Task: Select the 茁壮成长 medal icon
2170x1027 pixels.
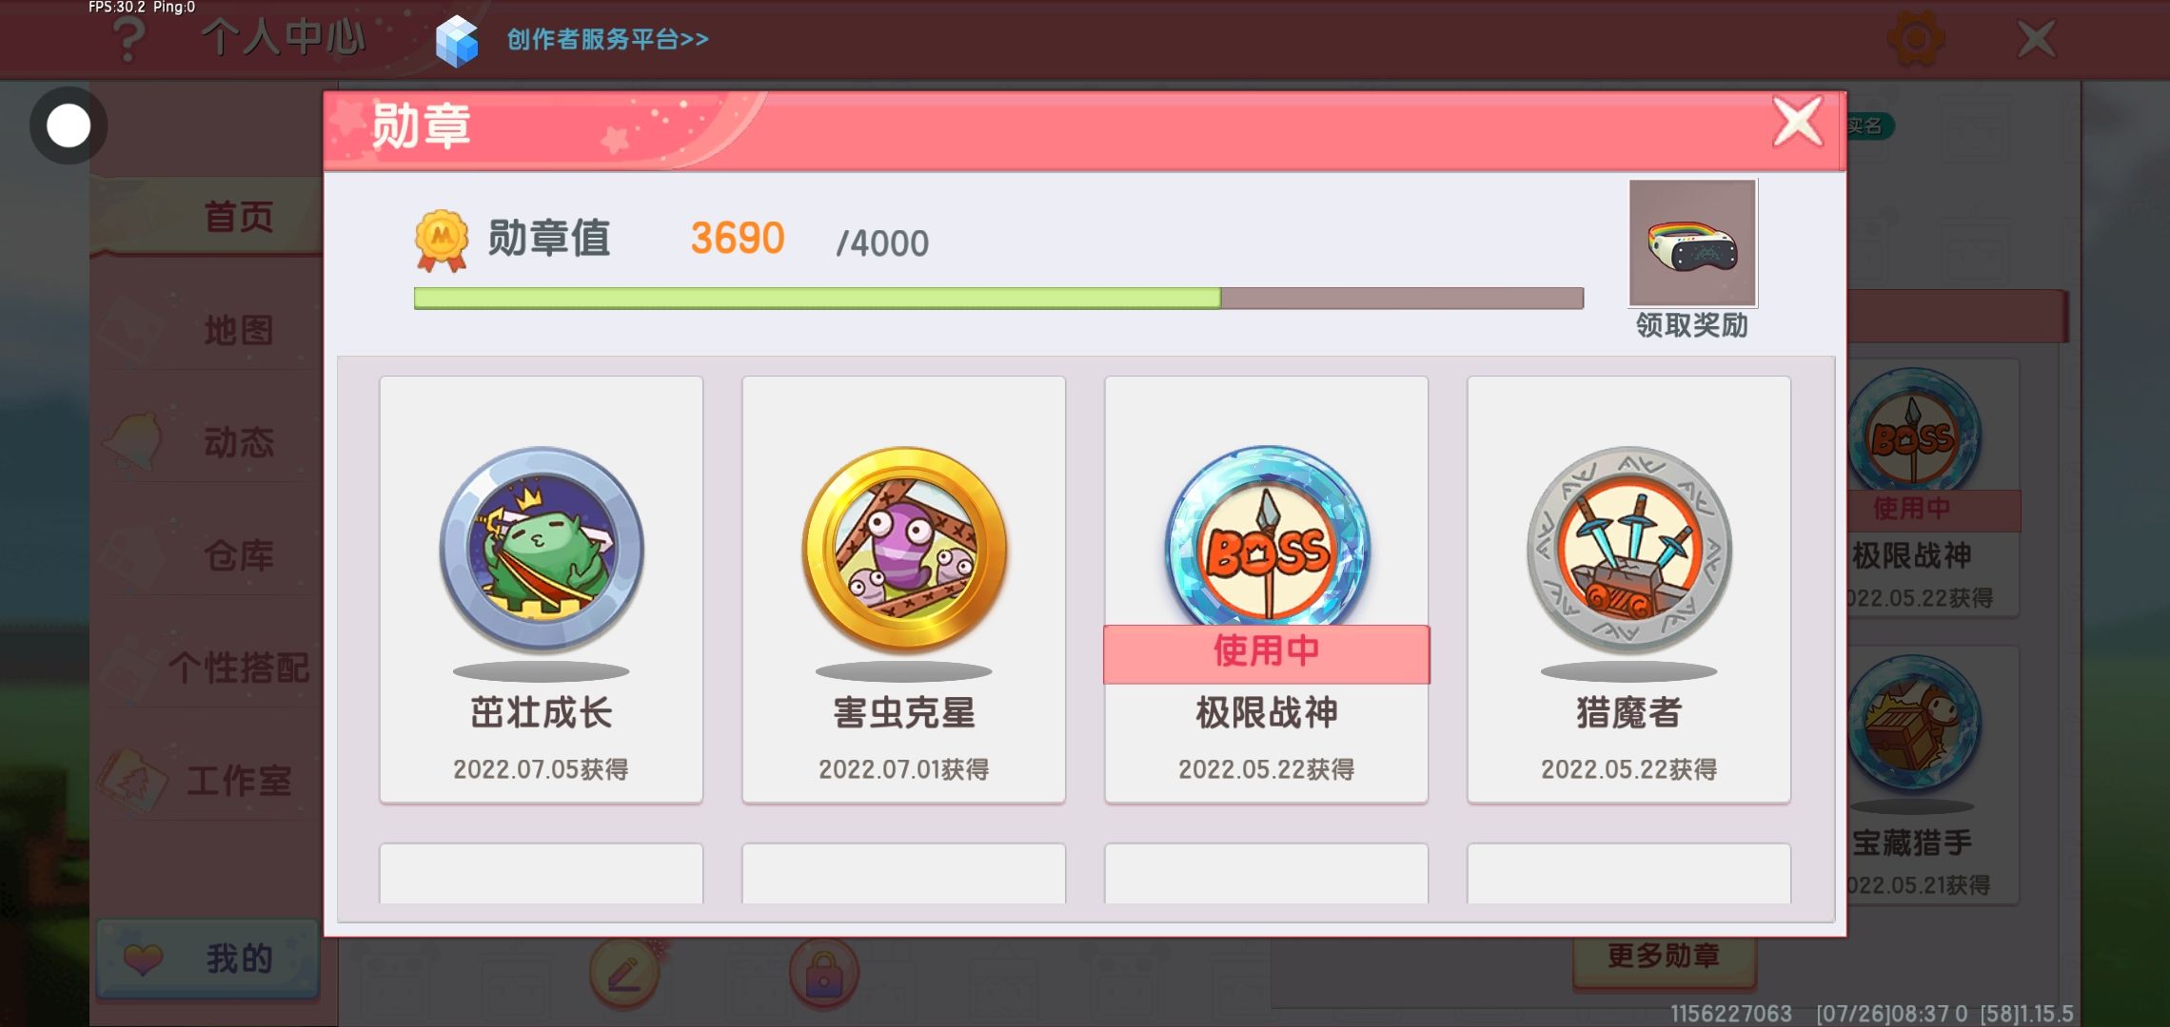Action: point(542,549)
